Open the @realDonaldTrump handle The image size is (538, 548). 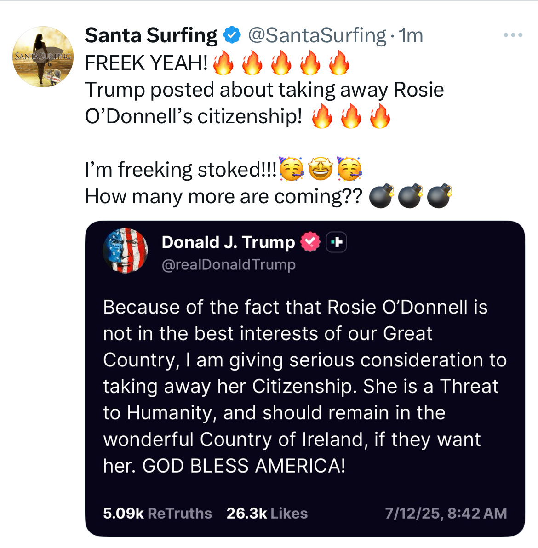pyautogui.click(x=229, y=264)
